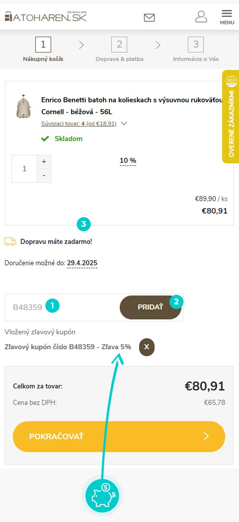Click the piggy bank savings icon
Viewport: 239px width, 522px height.
pos(102,496)
